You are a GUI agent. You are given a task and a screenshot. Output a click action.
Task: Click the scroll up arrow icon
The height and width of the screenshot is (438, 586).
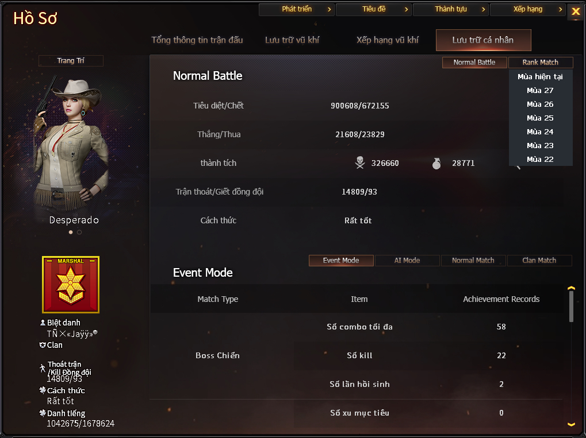571,288
